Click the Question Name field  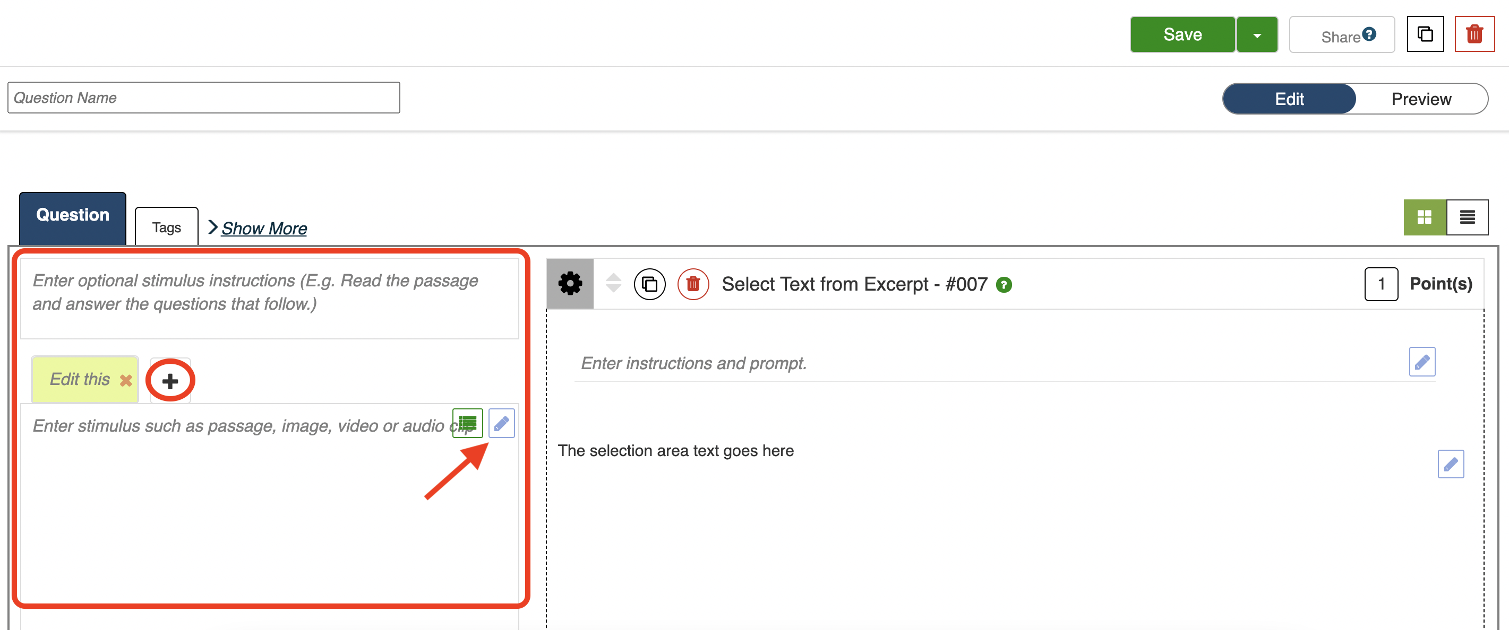[203, 98]
